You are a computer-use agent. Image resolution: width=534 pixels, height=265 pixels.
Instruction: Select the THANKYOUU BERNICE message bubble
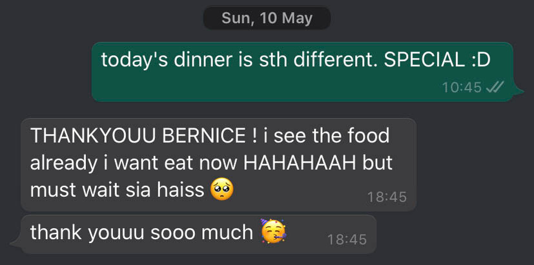tap(219, 164)
